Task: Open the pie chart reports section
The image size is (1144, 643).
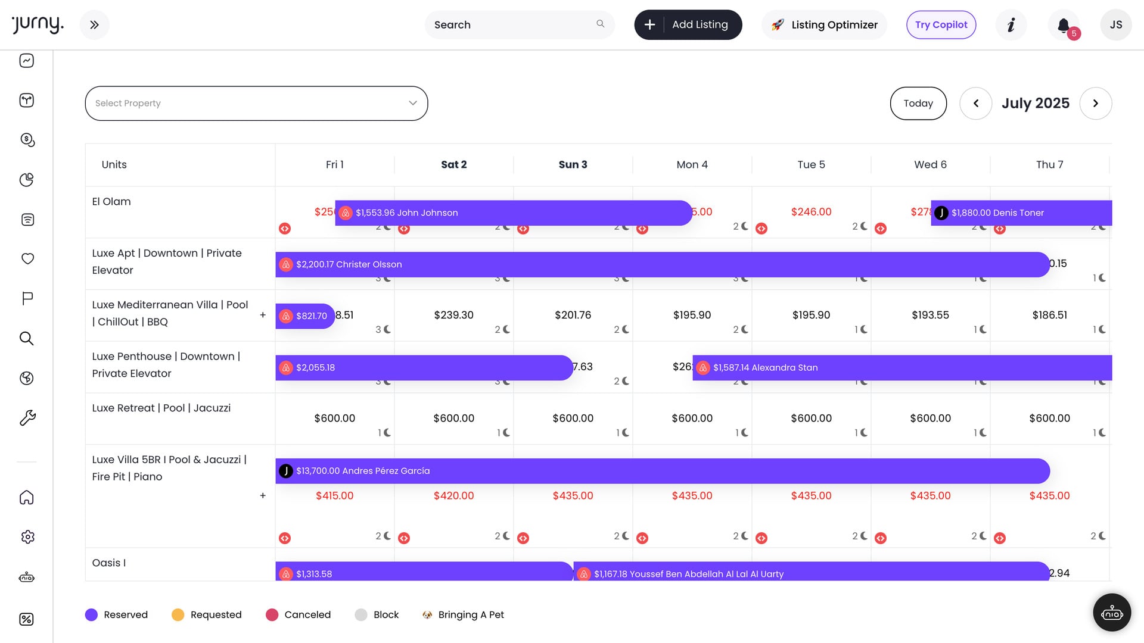Action: [26, 179]
